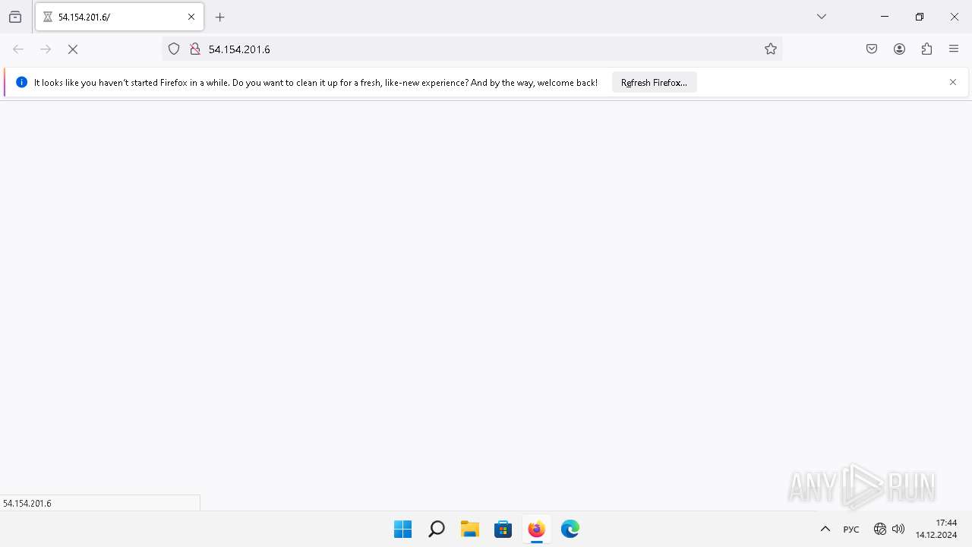Image resolution: width=972 pixels, height=547 pixels.
Task: Open clock showing 17:44 14.12.2024
Action: (936, 529)
